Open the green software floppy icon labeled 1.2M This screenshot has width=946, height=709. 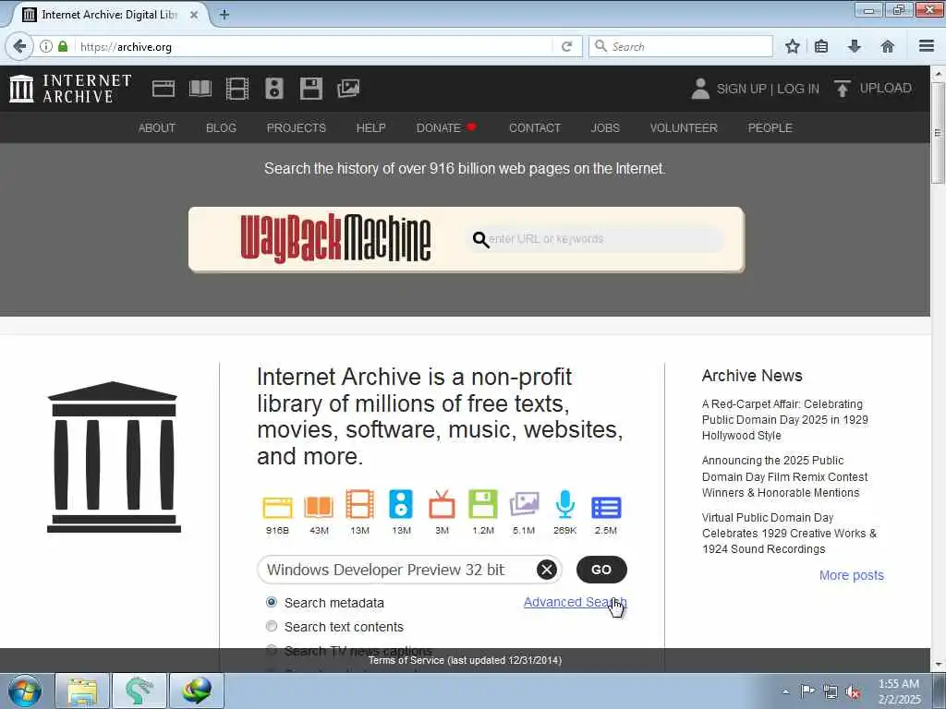click(x=482, y=505)
